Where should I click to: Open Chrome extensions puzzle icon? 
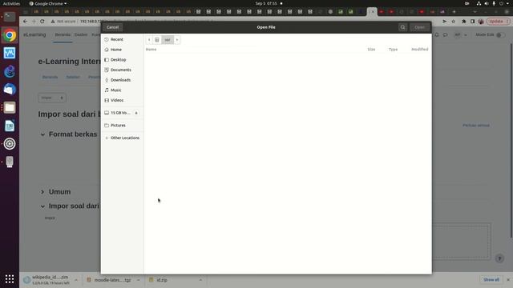(x=463, y=22)
